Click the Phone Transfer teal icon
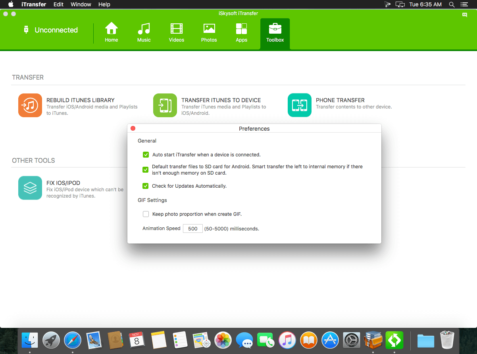 tap(300, 105)
